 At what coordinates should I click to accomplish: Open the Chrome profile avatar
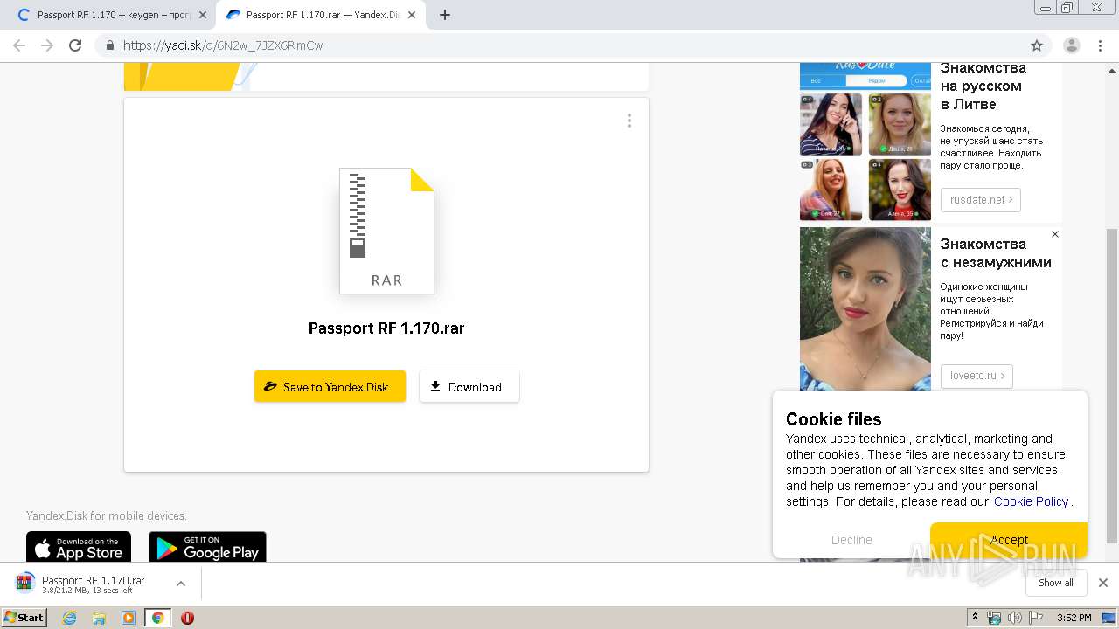coord(1072,45)
